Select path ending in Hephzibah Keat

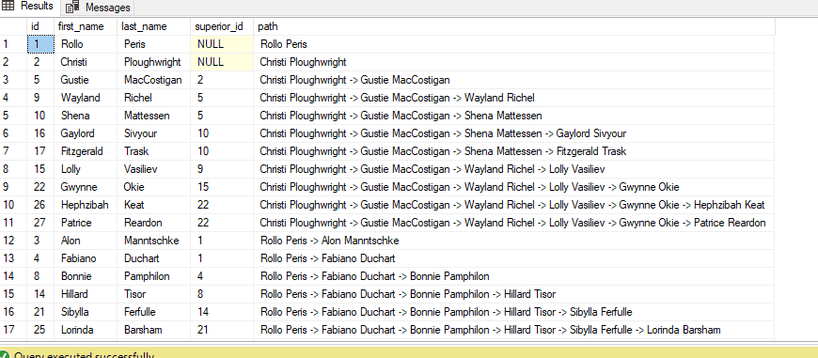pos(514,205)
